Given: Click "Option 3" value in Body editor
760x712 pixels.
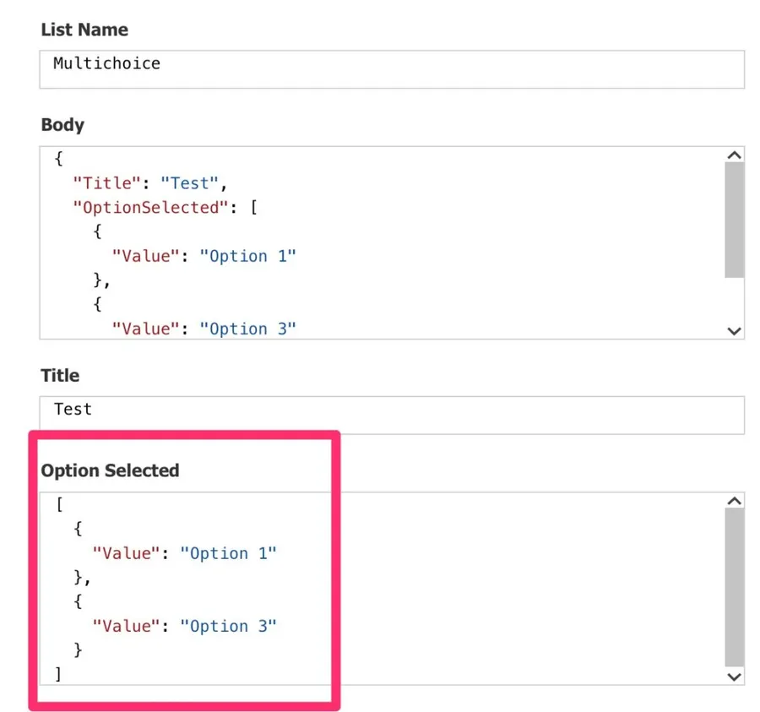Looking at the screenshot, I should [247, 329].
